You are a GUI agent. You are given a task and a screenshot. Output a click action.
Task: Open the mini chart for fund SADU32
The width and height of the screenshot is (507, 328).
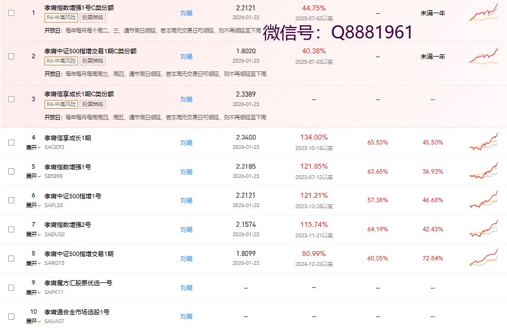(x=483, y=229)
